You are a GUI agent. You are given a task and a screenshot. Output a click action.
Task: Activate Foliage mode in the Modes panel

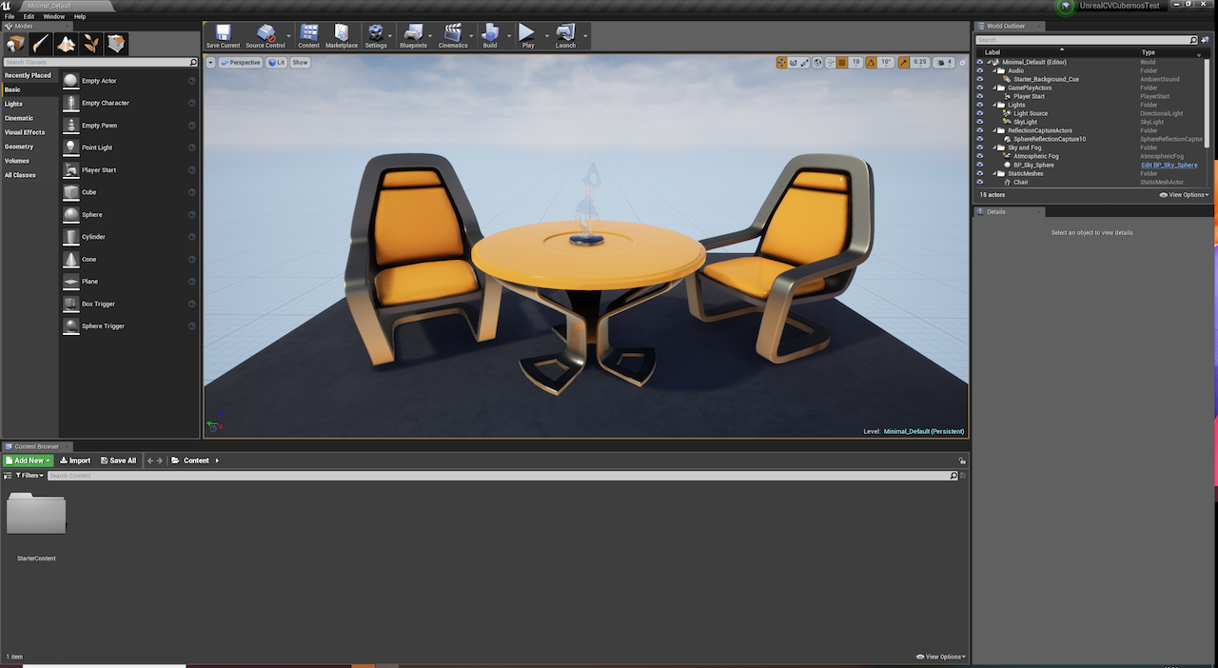coord(90,44)
